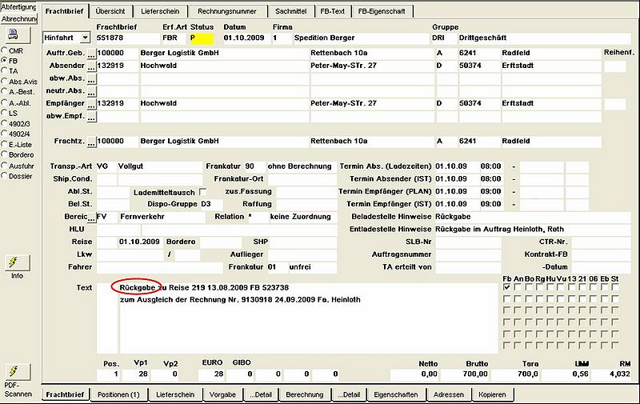This screenshot has height=404, width=640.
Task: Select the Abs.Avis radio option
Action: (x=5, y=82)
